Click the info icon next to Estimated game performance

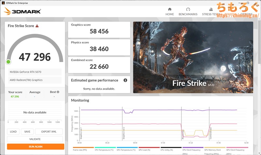click(x=125, y=80)
